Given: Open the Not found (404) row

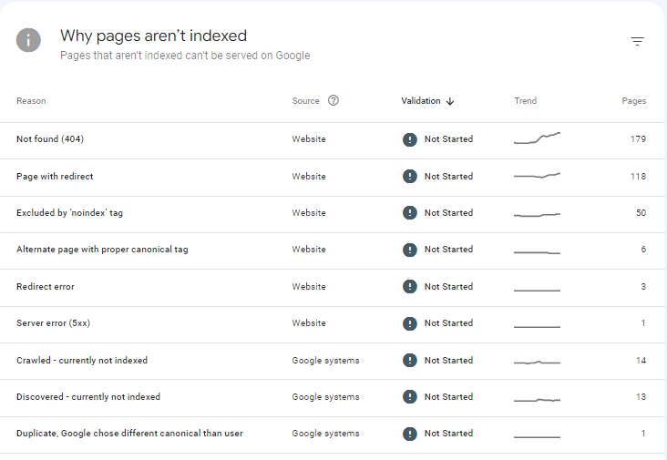Looking at the screenshot, I should point(332,140).
